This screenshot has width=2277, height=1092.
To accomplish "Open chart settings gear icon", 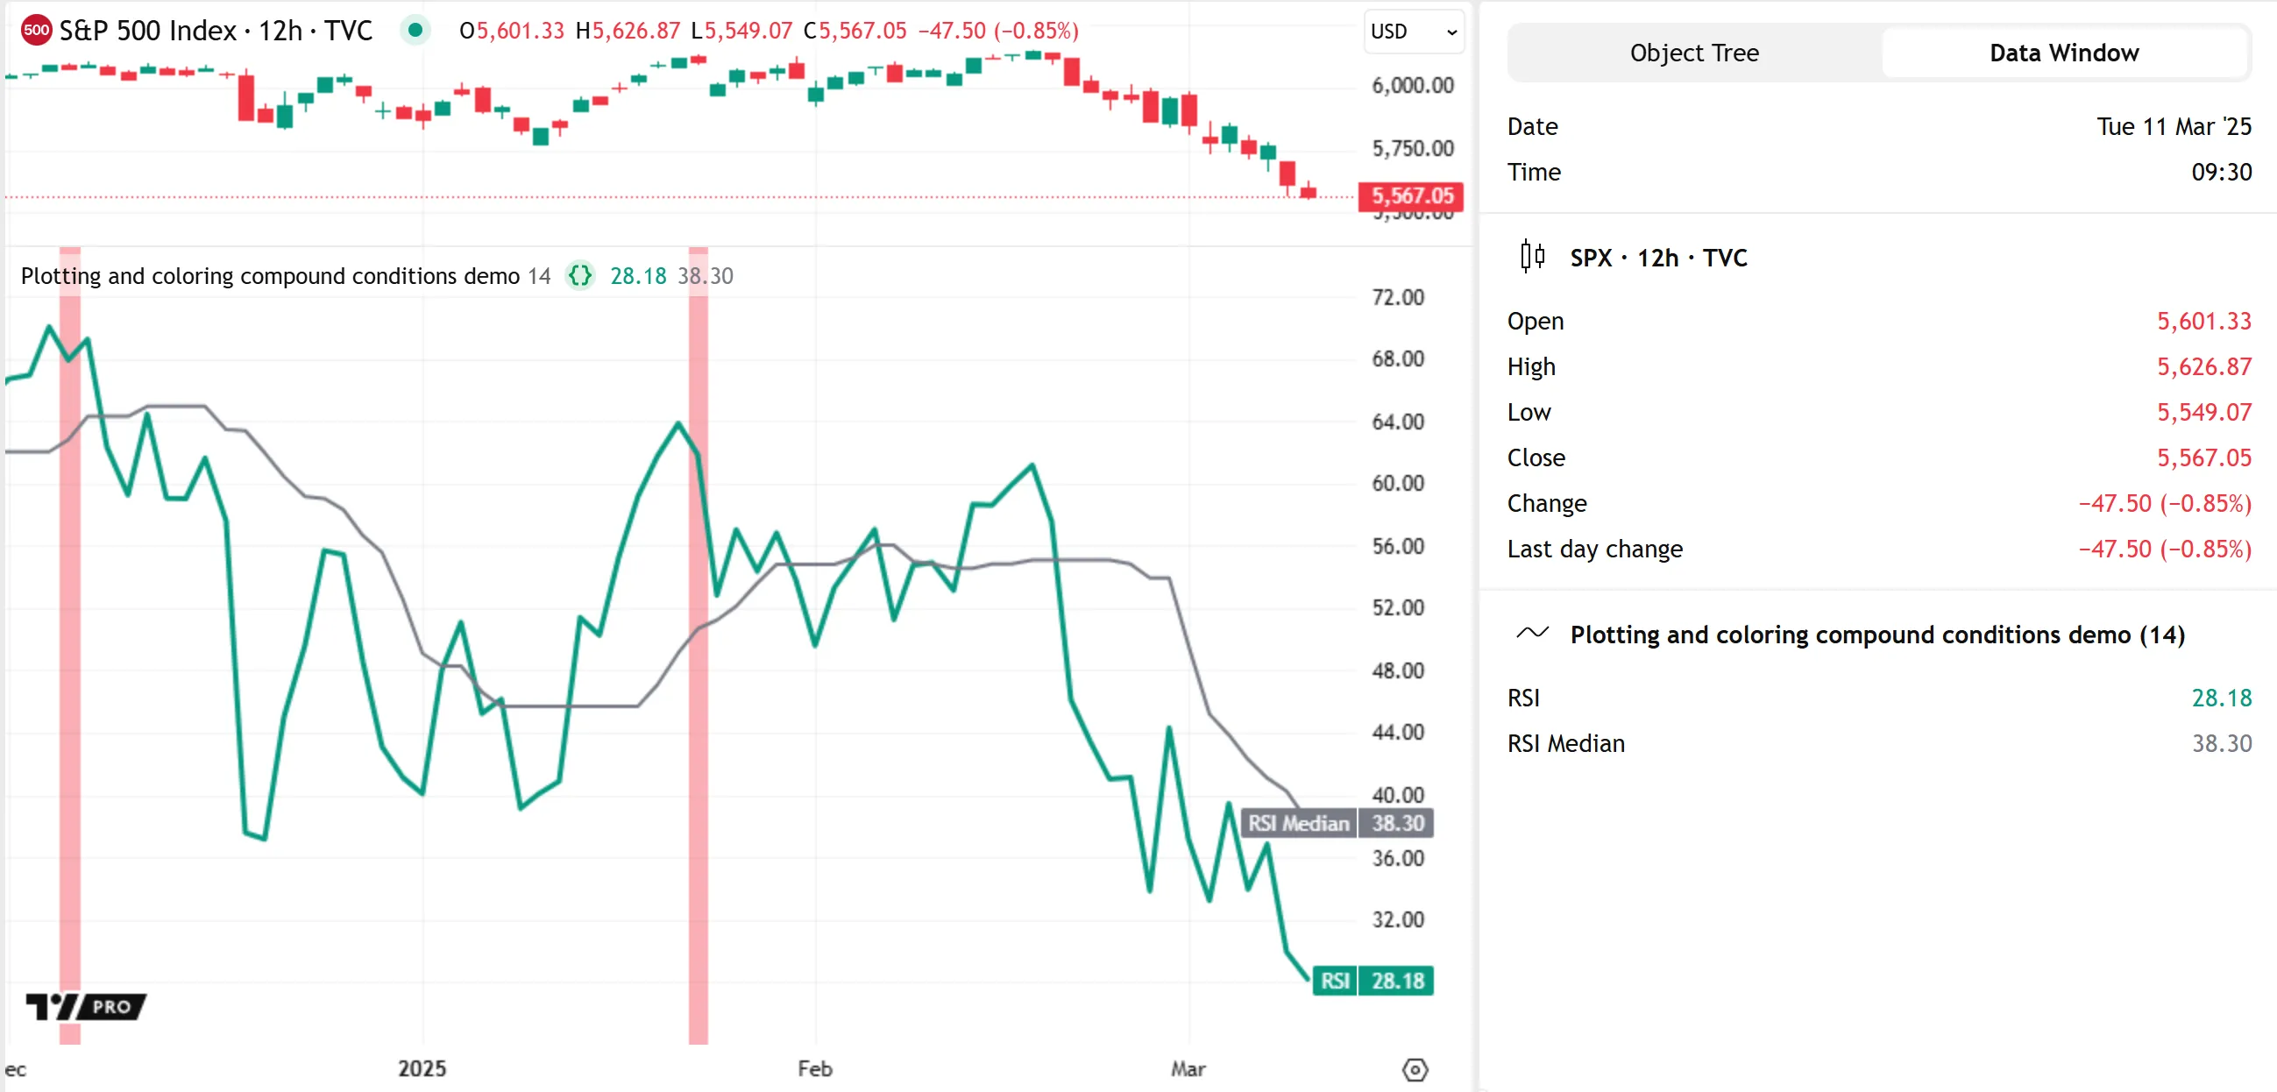I will [x=1415, y=1070].
